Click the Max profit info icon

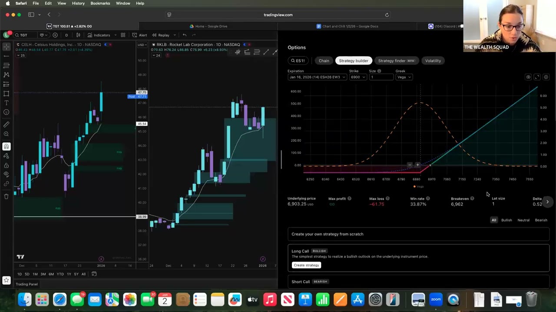(x=349, y=198)
